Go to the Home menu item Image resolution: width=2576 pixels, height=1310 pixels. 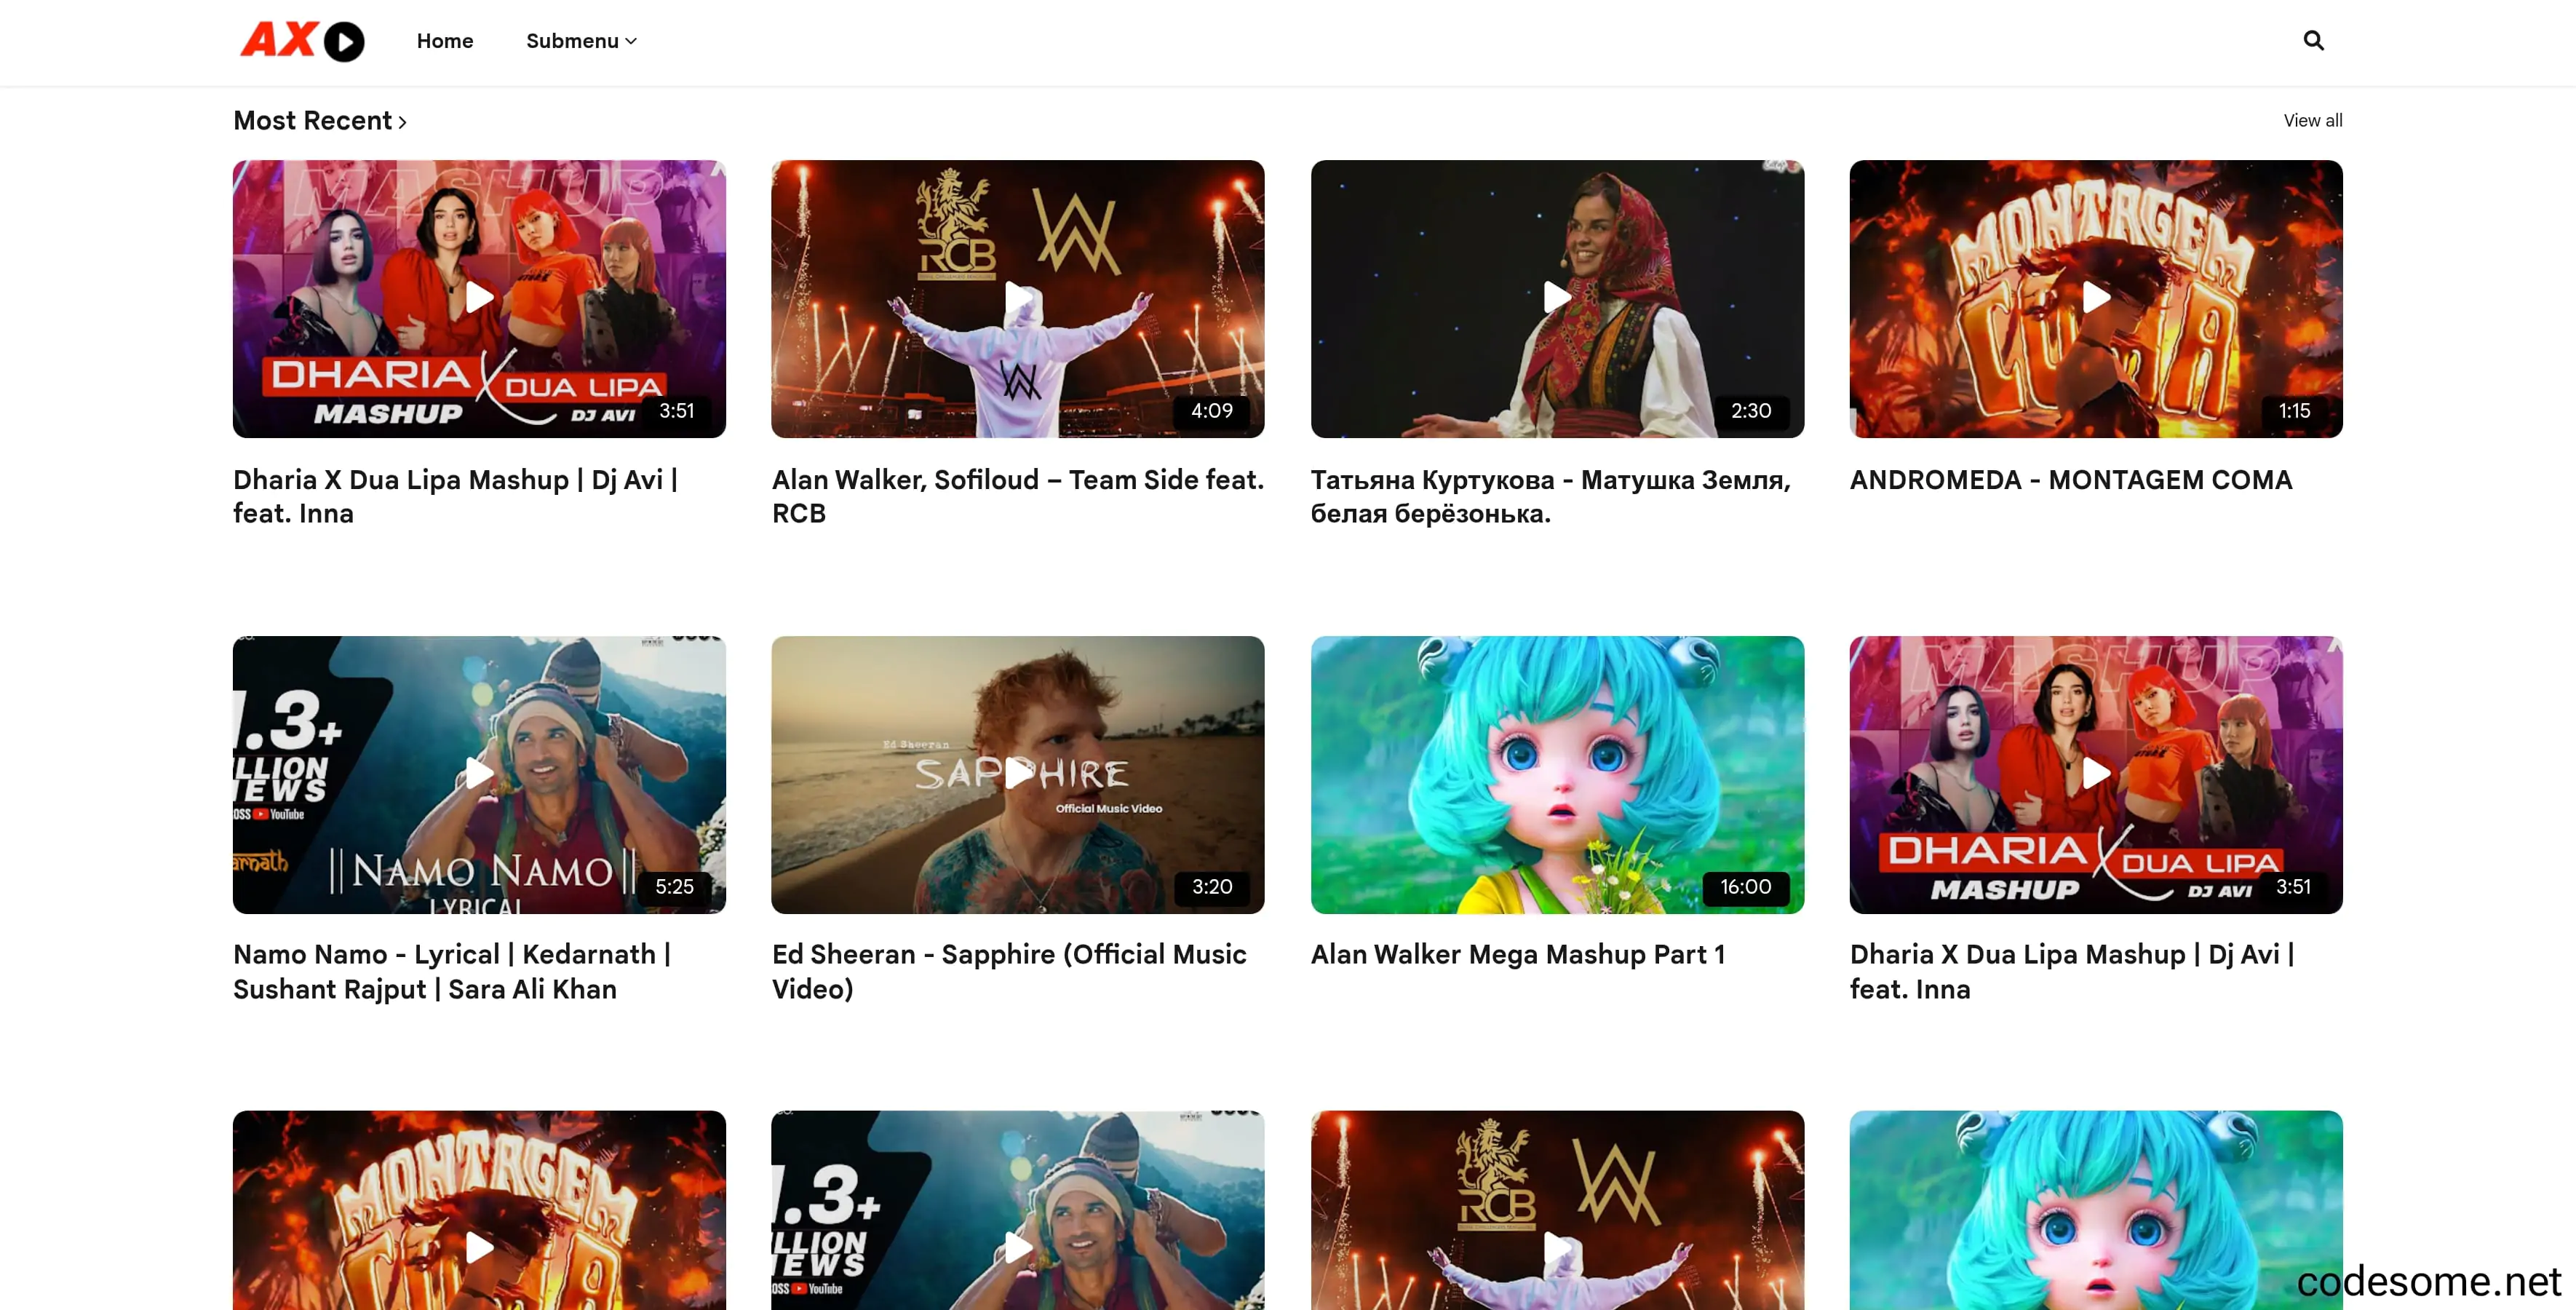tap(445, 41)
